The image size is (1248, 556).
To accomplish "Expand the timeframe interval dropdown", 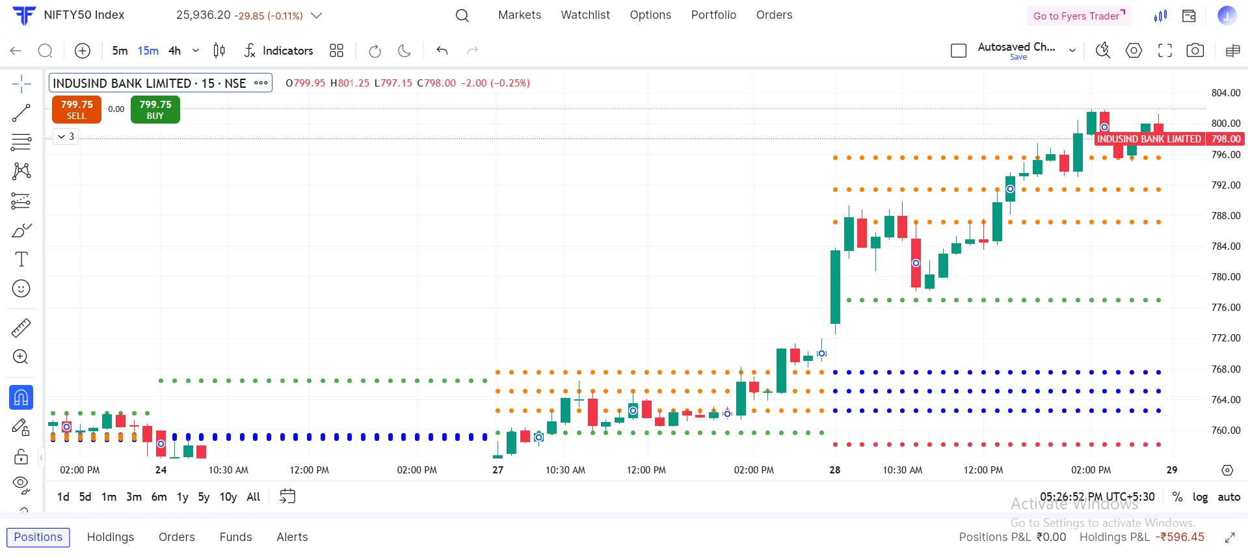I will coord(196,51).
